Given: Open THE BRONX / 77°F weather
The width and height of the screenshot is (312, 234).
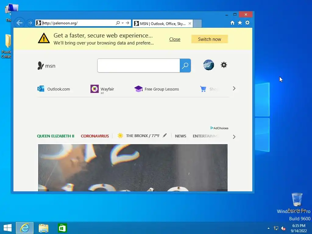Looking at the screenshot, I should point(143,136).
